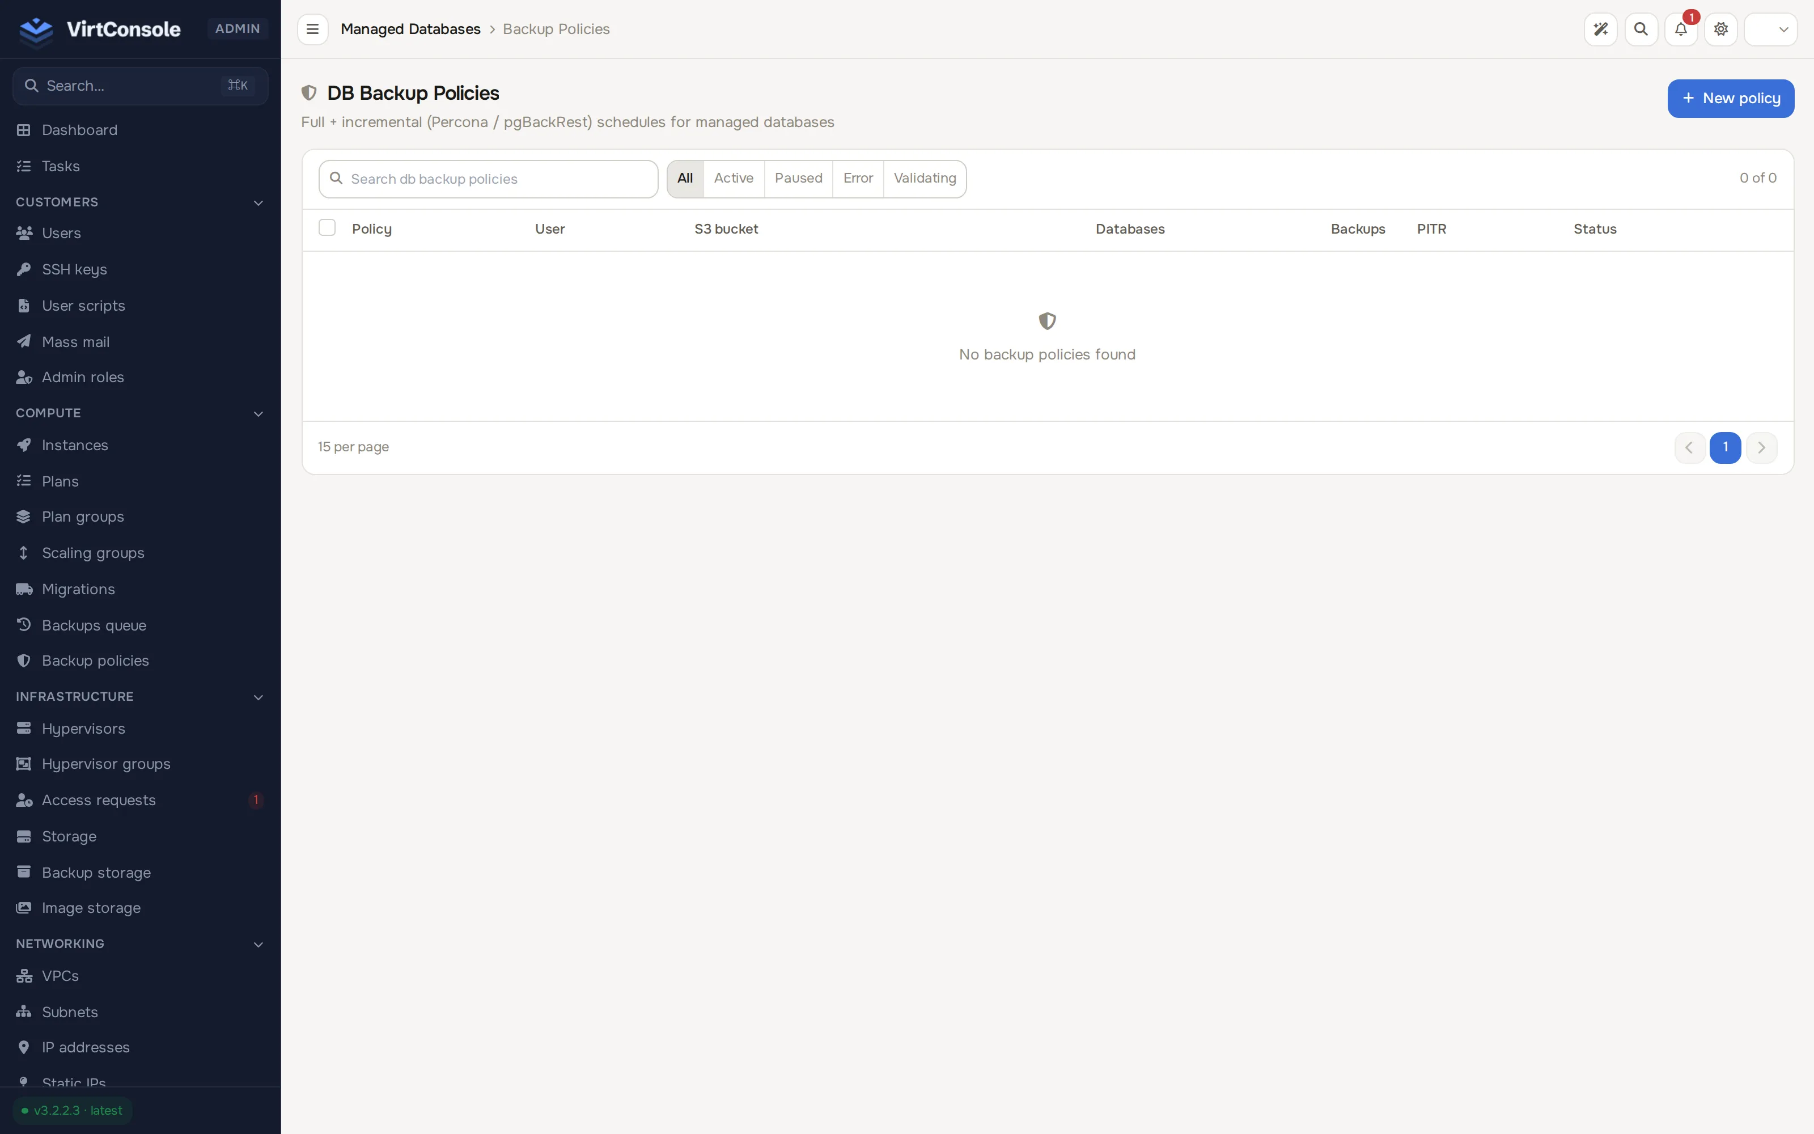Viewport: 1814px width, 1134px height.
Task: Open Migrations page
Action: click(x=140, y=589)
